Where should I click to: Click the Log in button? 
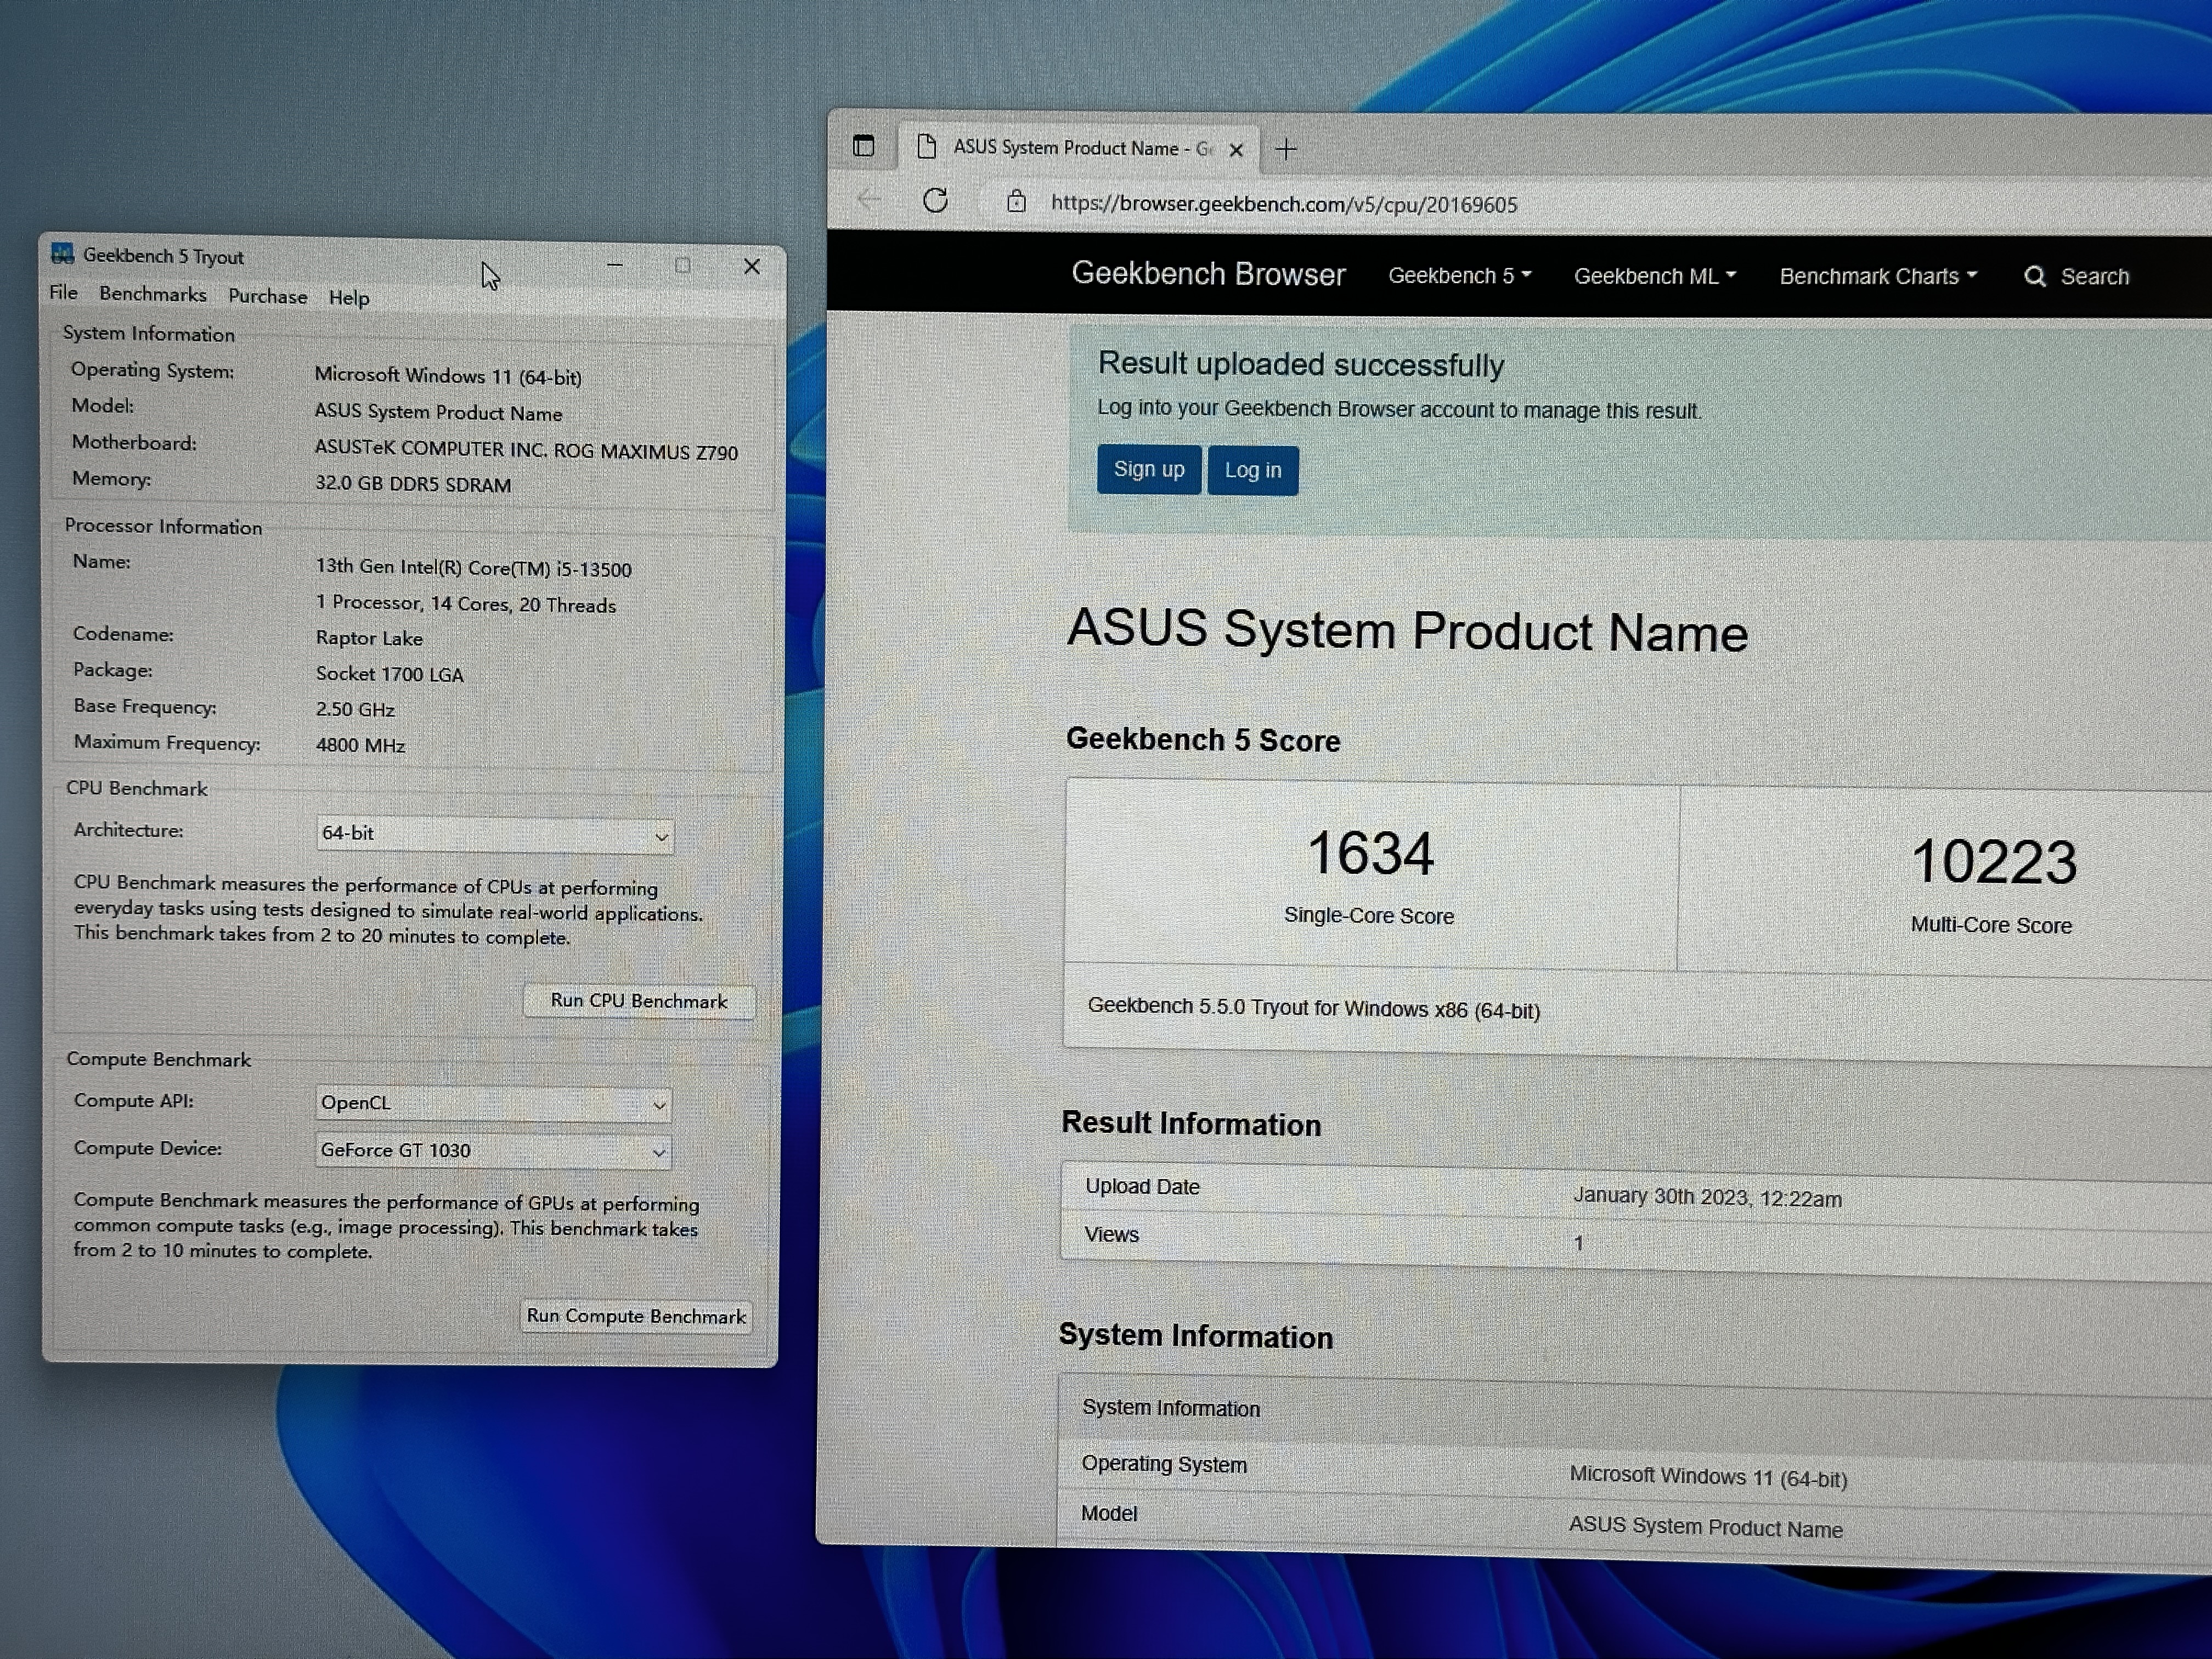[1253, 470]
